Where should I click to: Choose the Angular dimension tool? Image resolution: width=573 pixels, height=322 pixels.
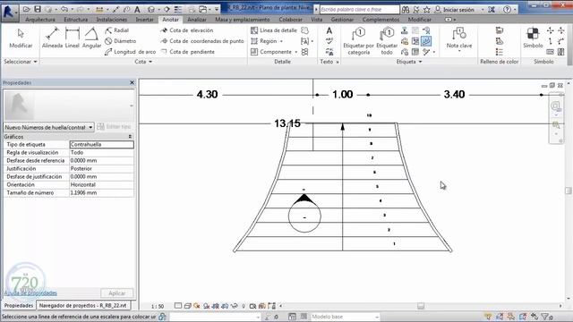(x=91, y=38)
